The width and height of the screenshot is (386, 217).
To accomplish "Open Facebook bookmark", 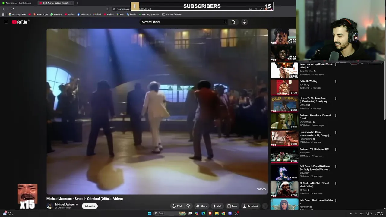I will pos(84,14).
